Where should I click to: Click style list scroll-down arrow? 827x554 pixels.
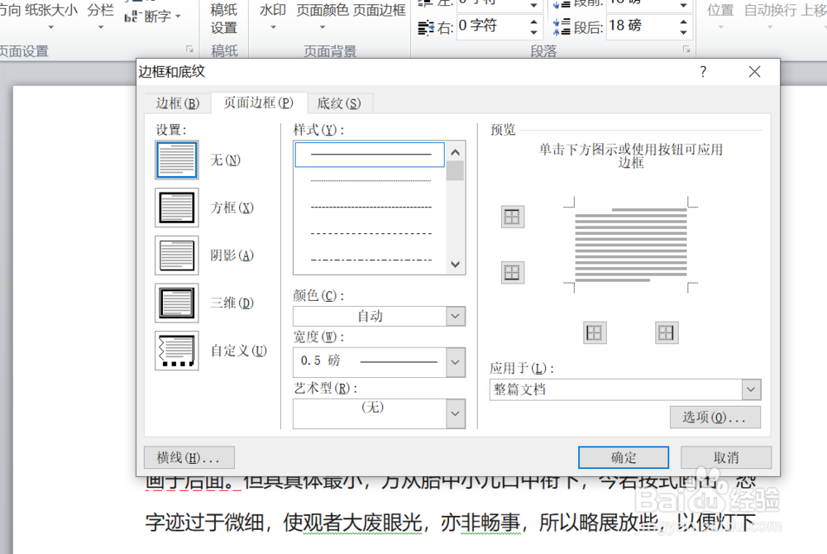[x=455, y=264]
